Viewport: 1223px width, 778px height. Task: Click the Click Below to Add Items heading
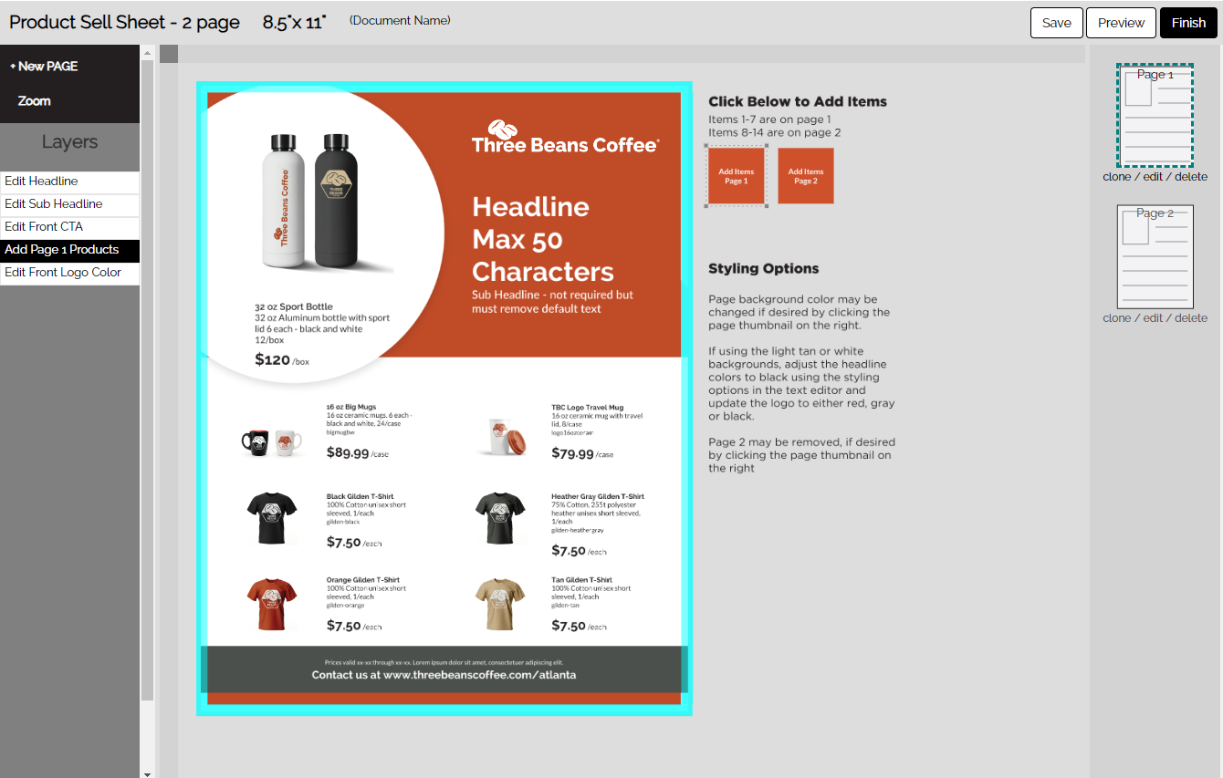(798, 101)
